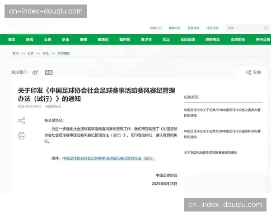Open the 新闻 navigation tab
The width and height of the screenshot is (271, 216).
click(29, 40)
